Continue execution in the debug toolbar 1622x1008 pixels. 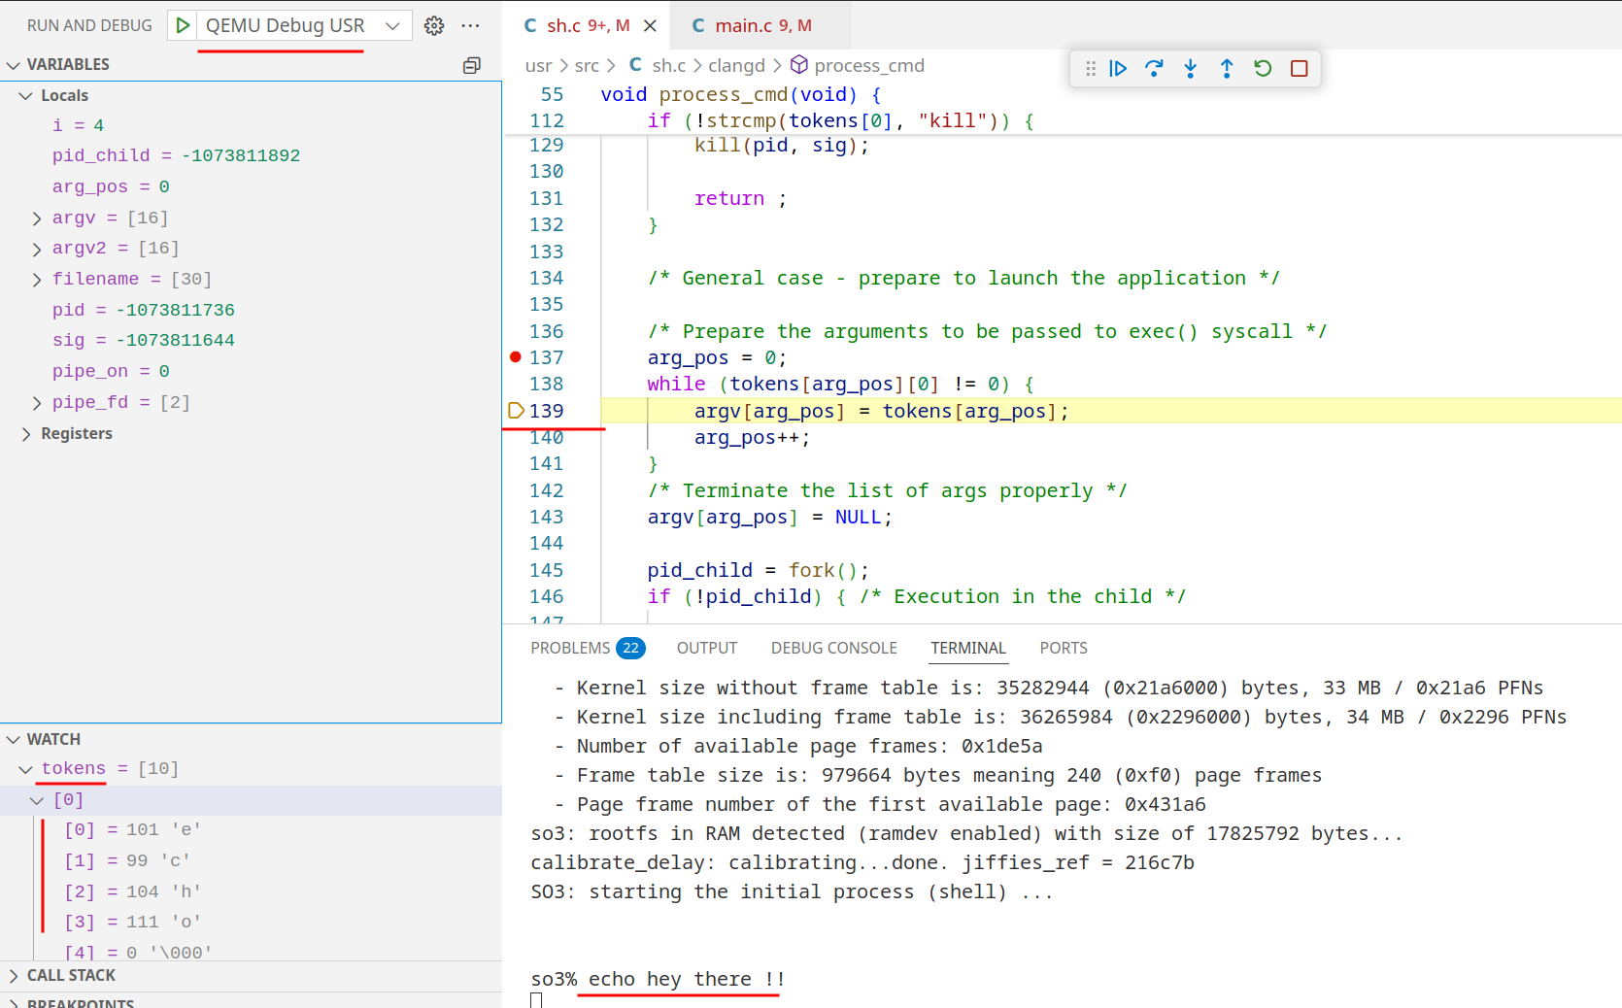[x=1118, y=68]
